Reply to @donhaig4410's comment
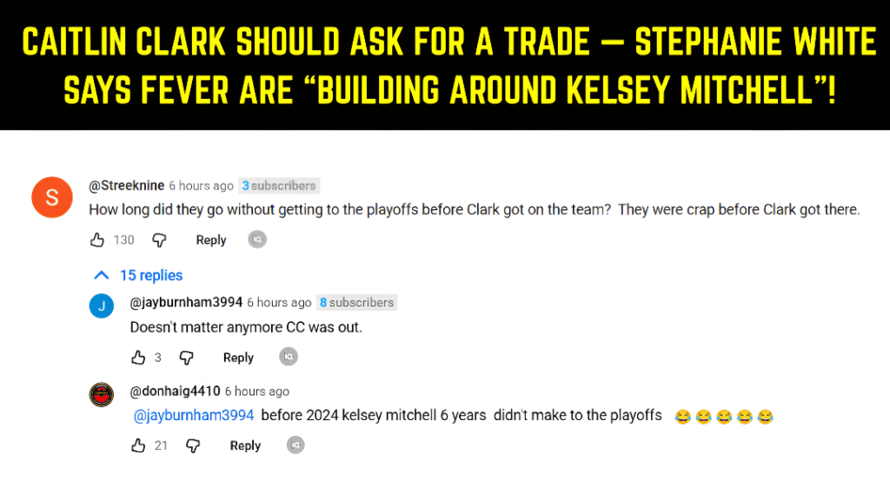The width and height of the screenshot is (890, 500). (x=245, y=445)
